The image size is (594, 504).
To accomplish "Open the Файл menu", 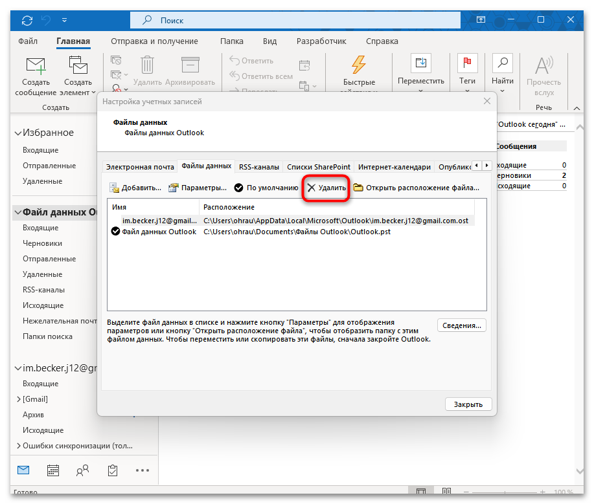I will pyautogui.click(x=28, y=41).
